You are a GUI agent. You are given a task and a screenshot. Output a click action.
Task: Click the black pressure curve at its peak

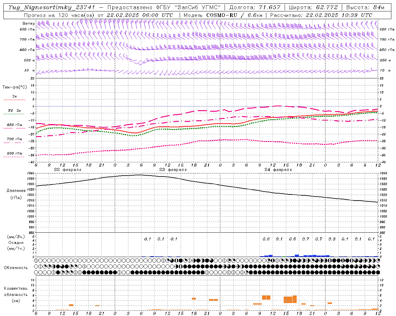[x=139, y=175]
